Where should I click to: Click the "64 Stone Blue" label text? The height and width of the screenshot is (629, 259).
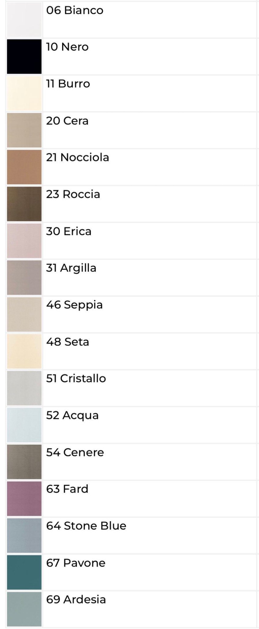(x=86, y=526)
